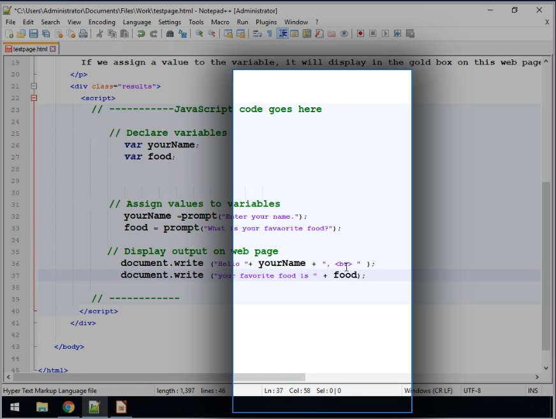Toggle INS insert mode in status bar
The width and height of the screenshot is (556, 419).
pos(532,390)
